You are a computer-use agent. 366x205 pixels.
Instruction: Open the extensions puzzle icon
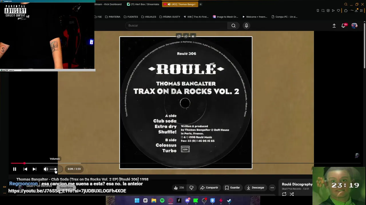[346, 11]
